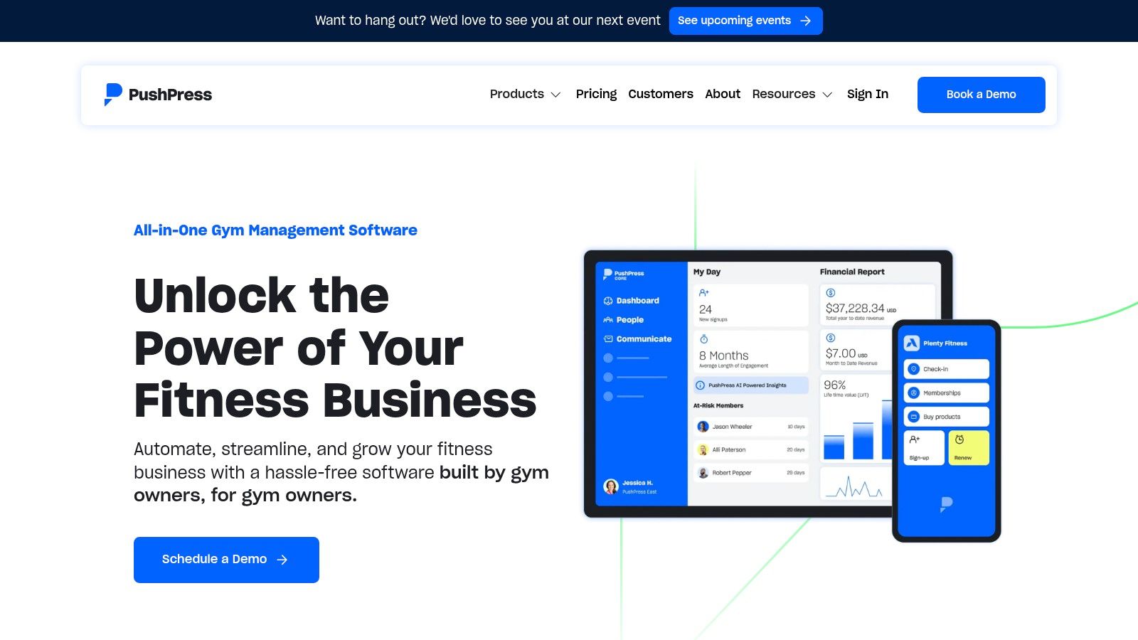Click the '$37,228.34' revenue value
Image resolution: width=1138 pixels, height=640 pixels.
tap(855, 308)
